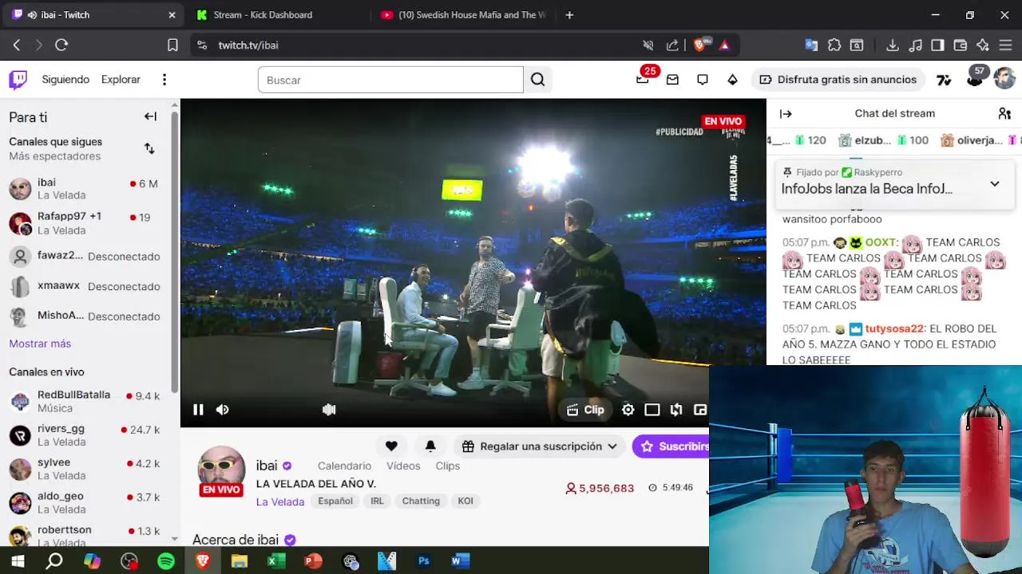The width and height of the screenshot is (1022, 574).
Task: Open browser extensions puzzle icon
Action: pyautogui.click(x=834, y=45)
